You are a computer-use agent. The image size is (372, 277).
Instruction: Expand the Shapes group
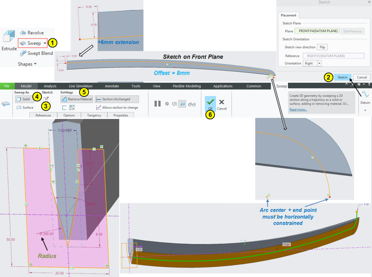pos(27,64)
